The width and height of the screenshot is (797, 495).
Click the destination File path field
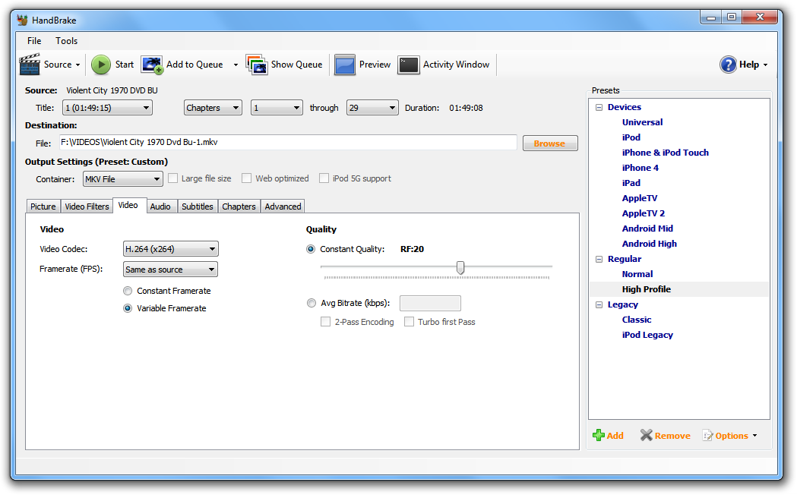pyautogui.click(x=288, y=142)
